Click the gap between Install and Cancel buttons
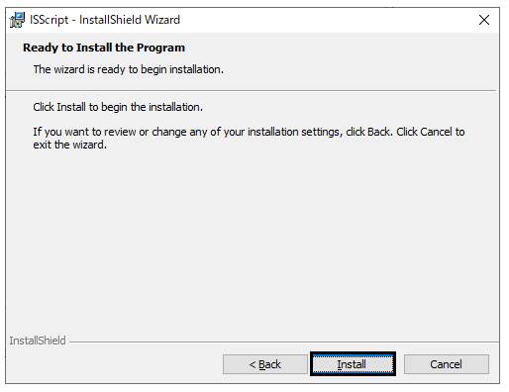This screenshot has height=392, width=509. (x=400, y=364)
